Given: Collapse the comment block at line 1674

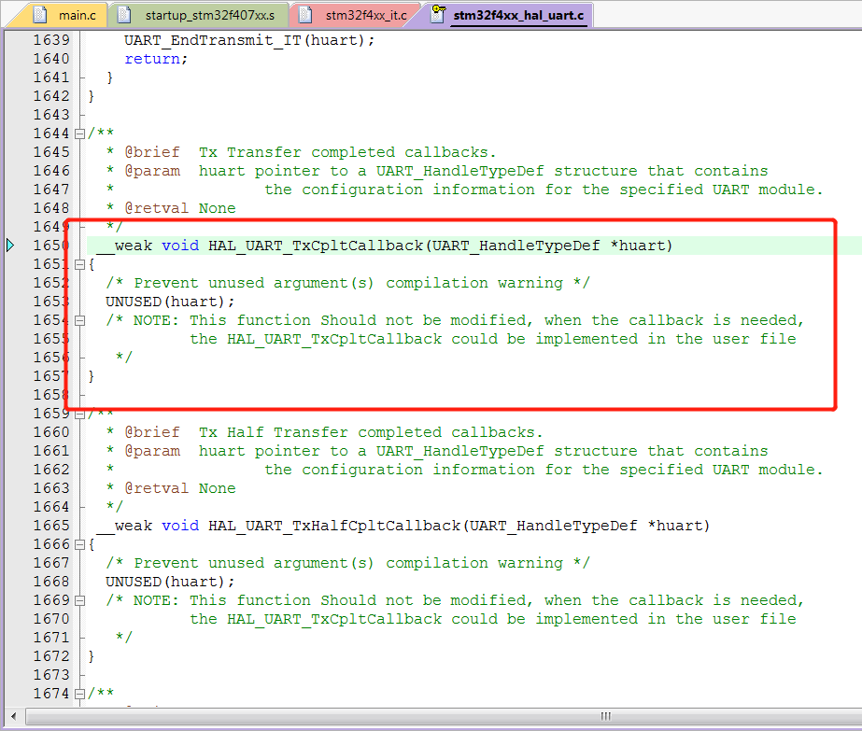Looking at the screenshot, I should coord(79,695).
